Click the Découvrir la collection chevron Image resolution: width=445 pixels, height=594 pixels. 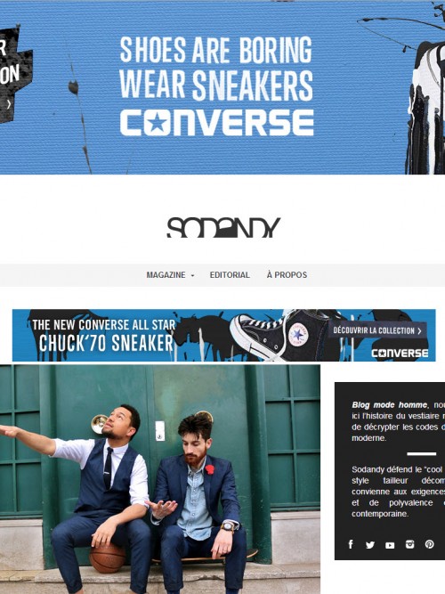pyautogui.click(x=419, y=331)
